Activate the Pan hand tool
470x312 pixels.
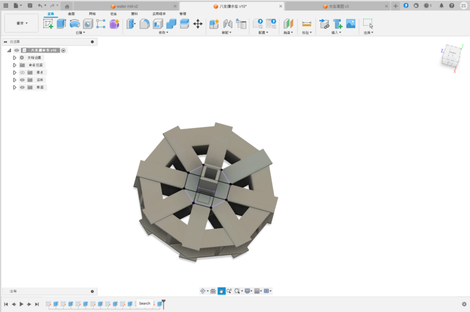click(221, 291)
